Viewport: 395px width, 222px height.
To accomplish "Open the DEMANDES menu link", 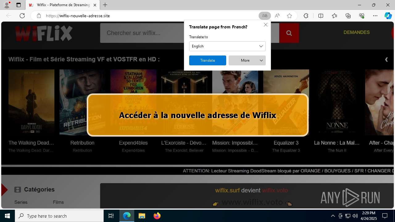I will click(x=356, y=32).
